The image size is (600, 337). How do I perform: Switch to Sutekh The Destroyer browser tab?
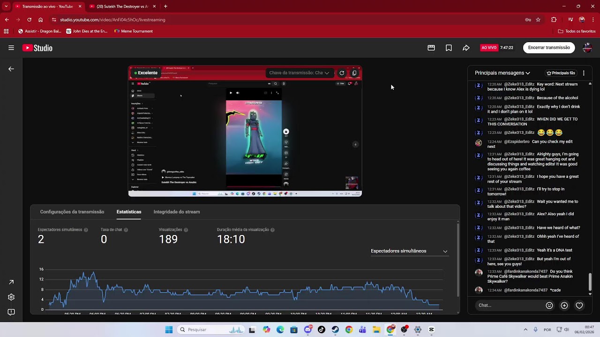coord(122,7)
